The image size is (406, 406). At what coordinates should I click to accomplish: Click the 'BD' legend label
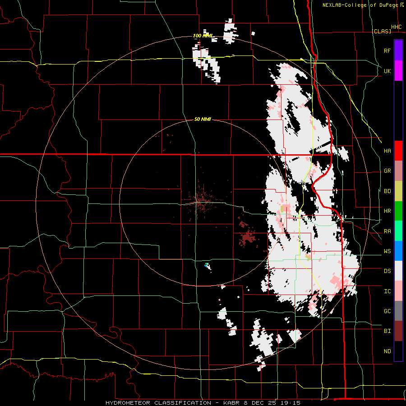(387, 191)
